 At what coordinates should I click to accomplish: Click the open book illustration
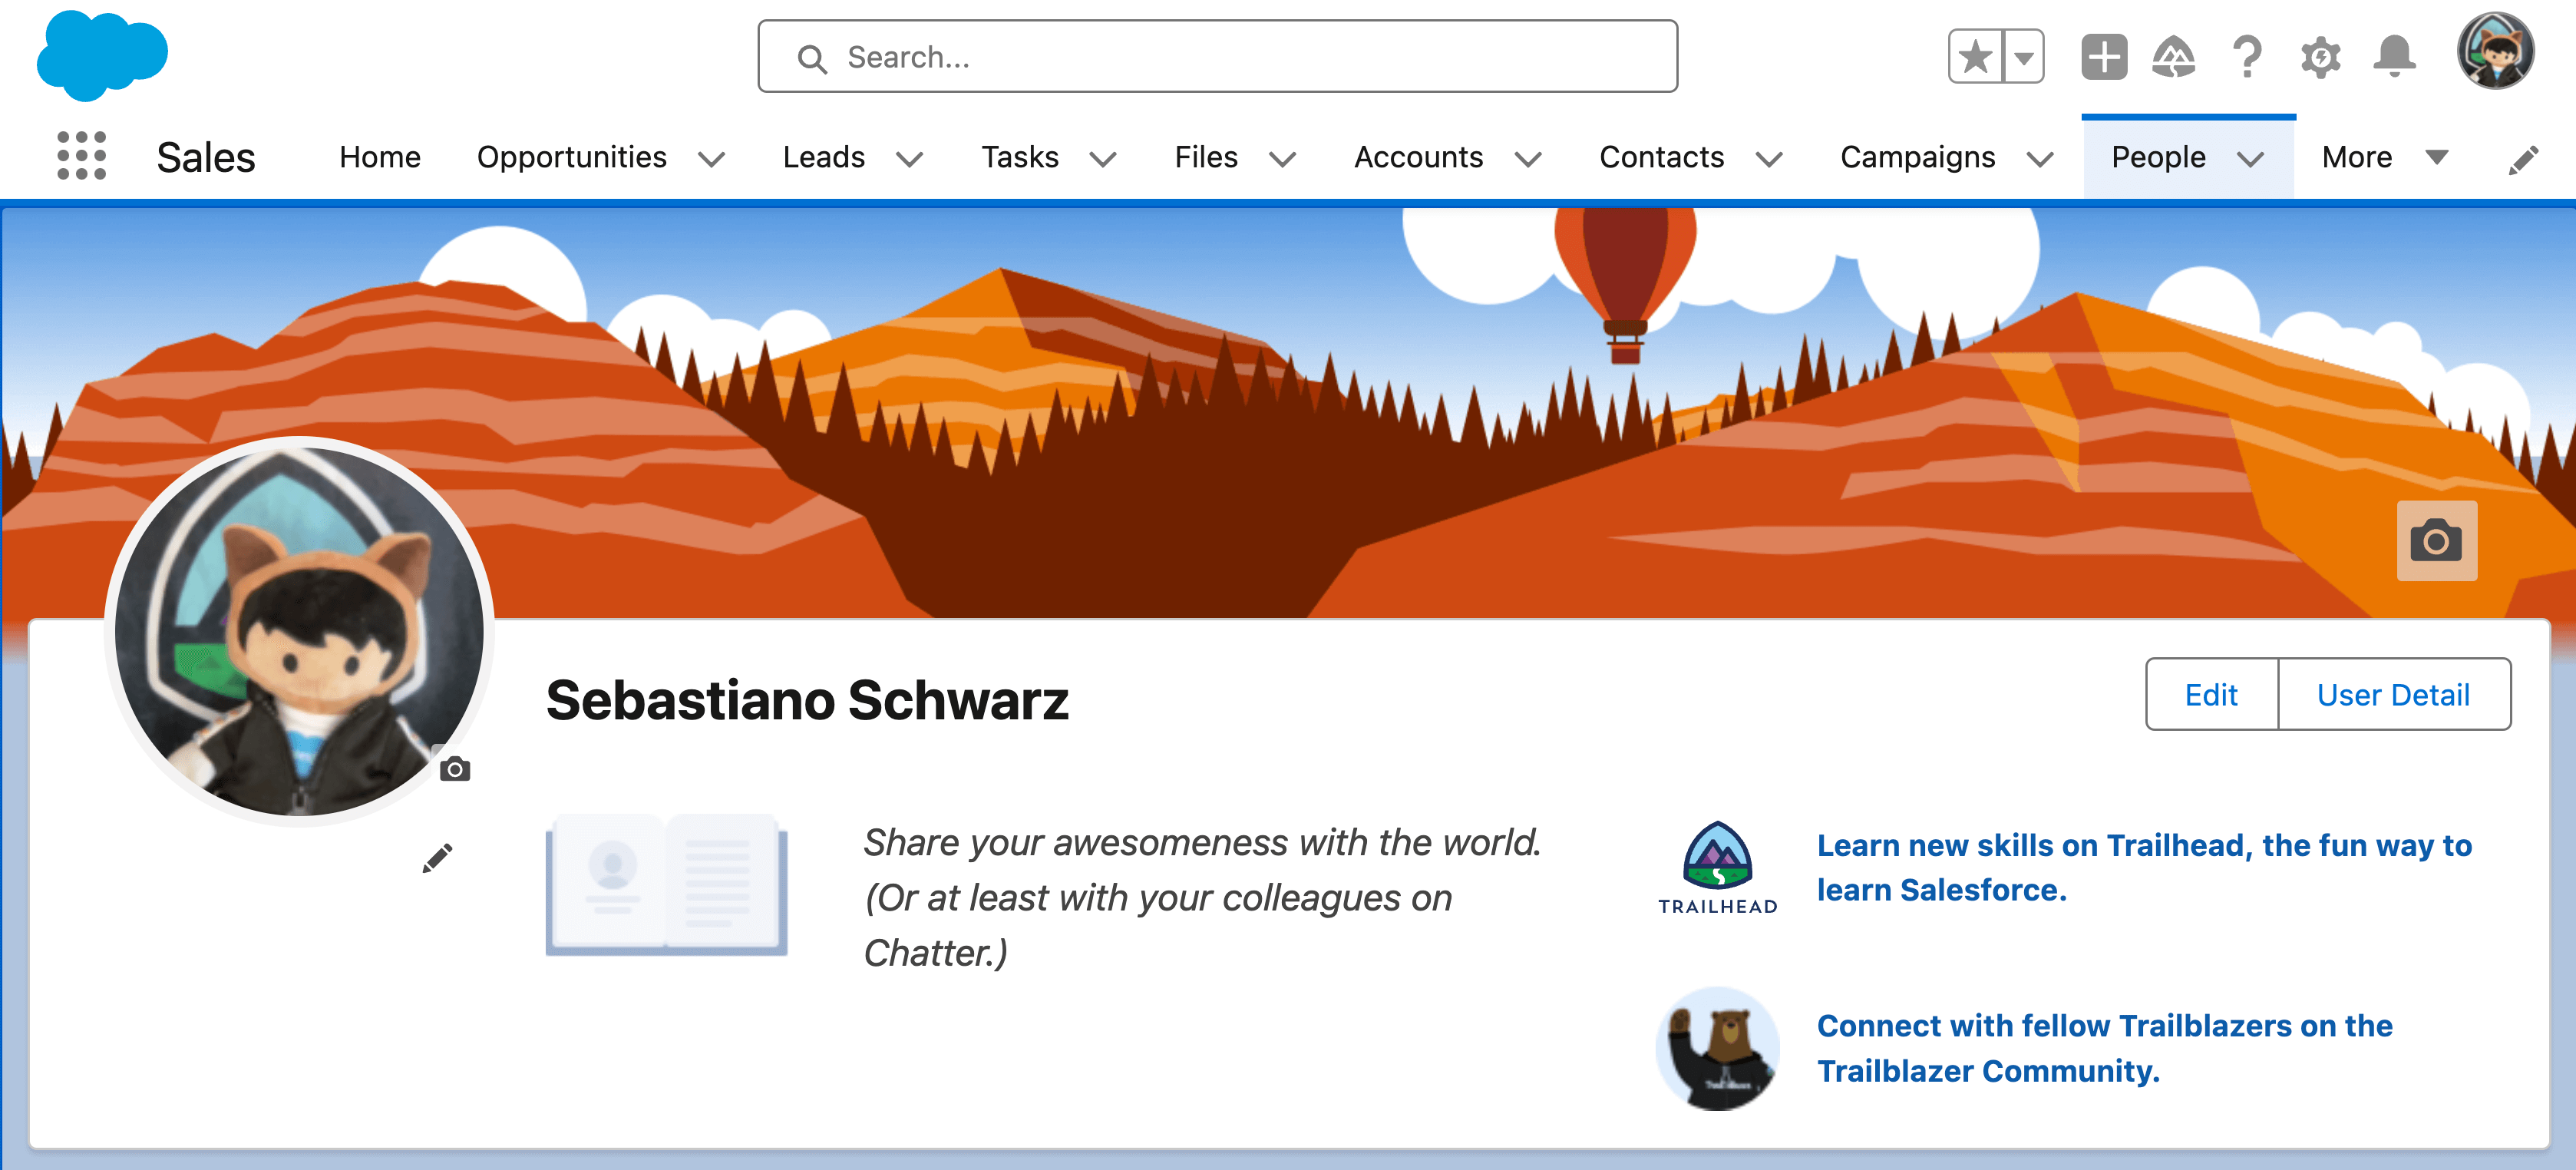(x=666, y=885)
